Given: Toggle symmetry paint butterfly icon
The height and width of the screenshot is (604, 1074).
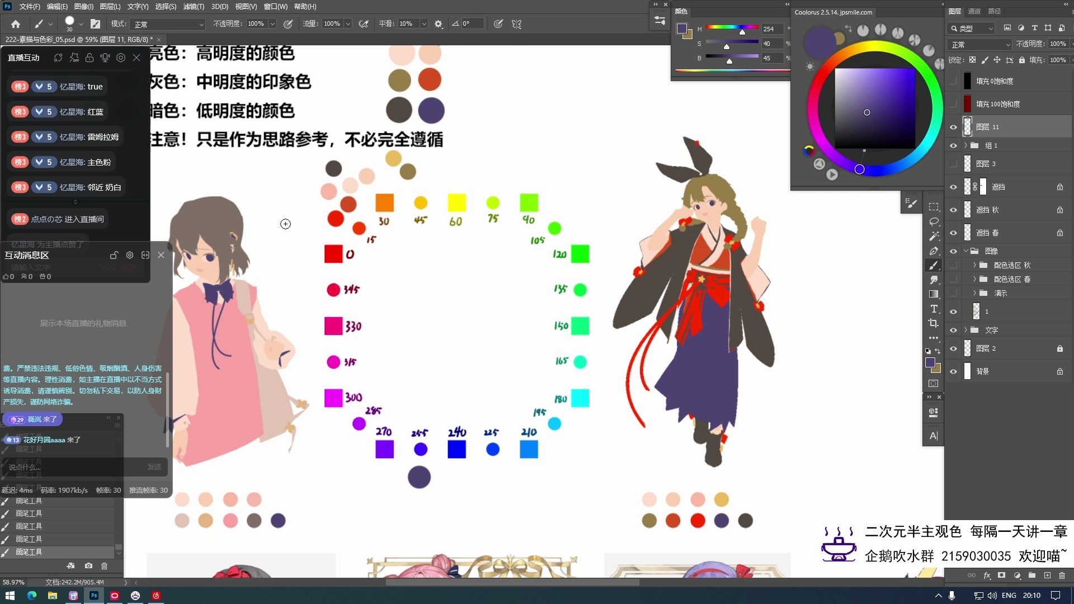Looking at the screenshot, I should (516, 24).
